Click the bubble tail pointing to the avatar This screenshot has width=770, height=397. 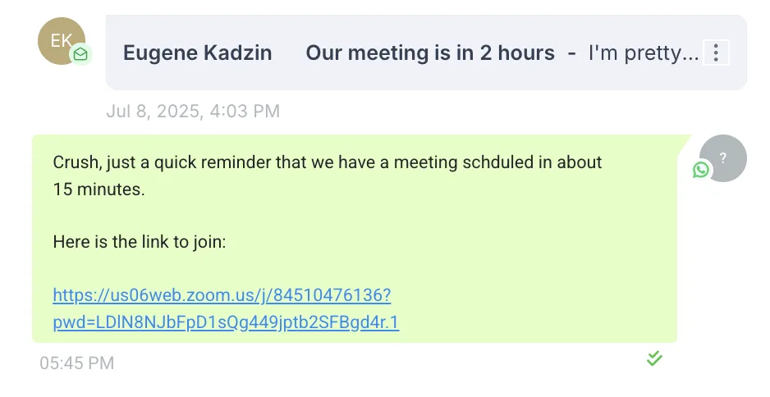[684, 144]
